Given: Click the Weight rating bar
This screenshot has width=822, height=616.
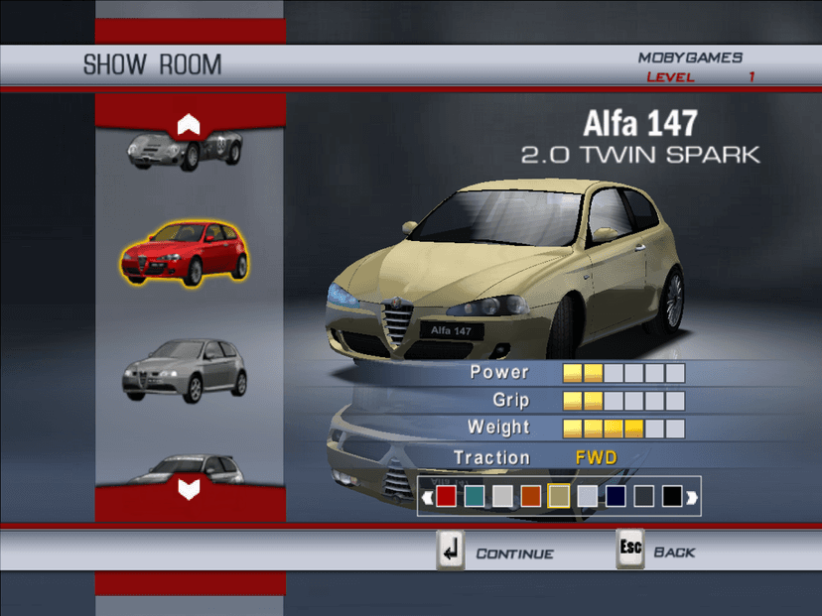Looking at the screenshot, I should pos(623,429).
